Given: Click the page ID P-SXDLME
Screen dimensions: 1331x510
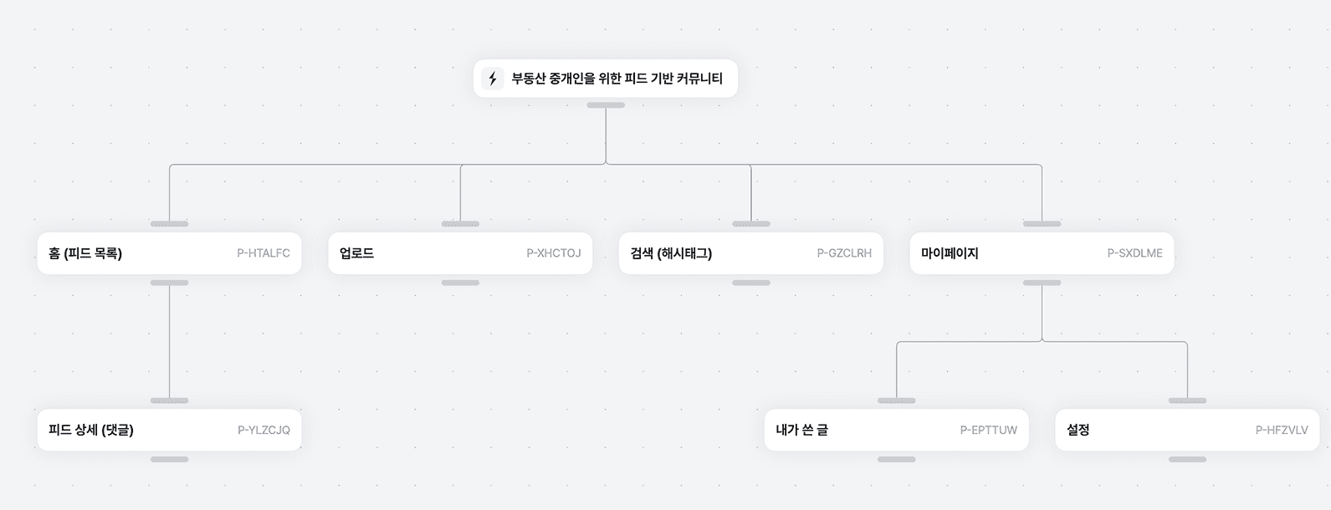Looking at the screenshot, I should 1135,253.
